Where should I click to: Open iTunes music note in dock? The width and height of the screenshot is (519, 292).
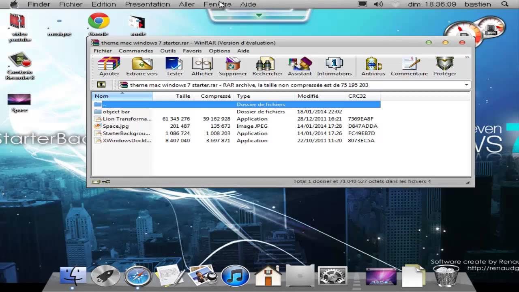pos(235,277)
